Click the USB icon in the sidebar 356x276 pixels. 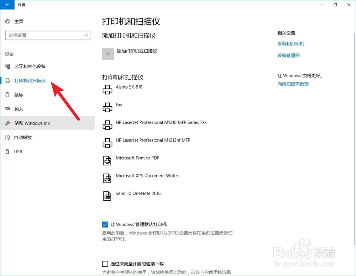(7, 152)
